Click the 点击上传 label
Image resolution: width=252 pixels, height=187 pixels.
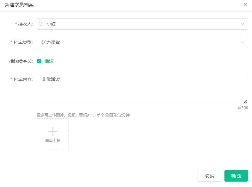[x=53, y=140]
